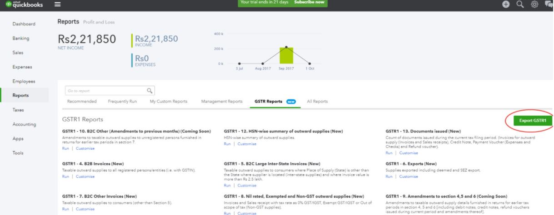Image resolution: width=554 pixels, height=215 pixels.
Task: Switch to the All Reports tab
Action: 317,102
